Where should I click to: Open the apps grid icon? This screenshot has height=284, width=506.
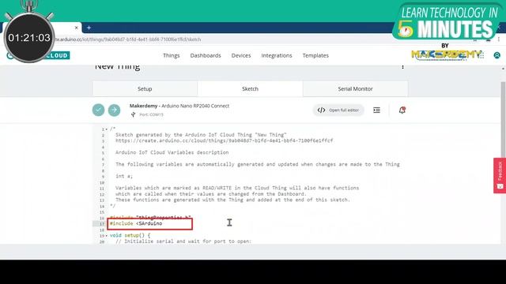coord(481,55)
